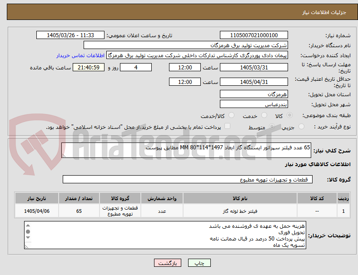Click the buyer notes scrollbar thumb
Image resolution: width=358 pixels, height=275 pixels.
pyautogui.click(x=28, y=232)
